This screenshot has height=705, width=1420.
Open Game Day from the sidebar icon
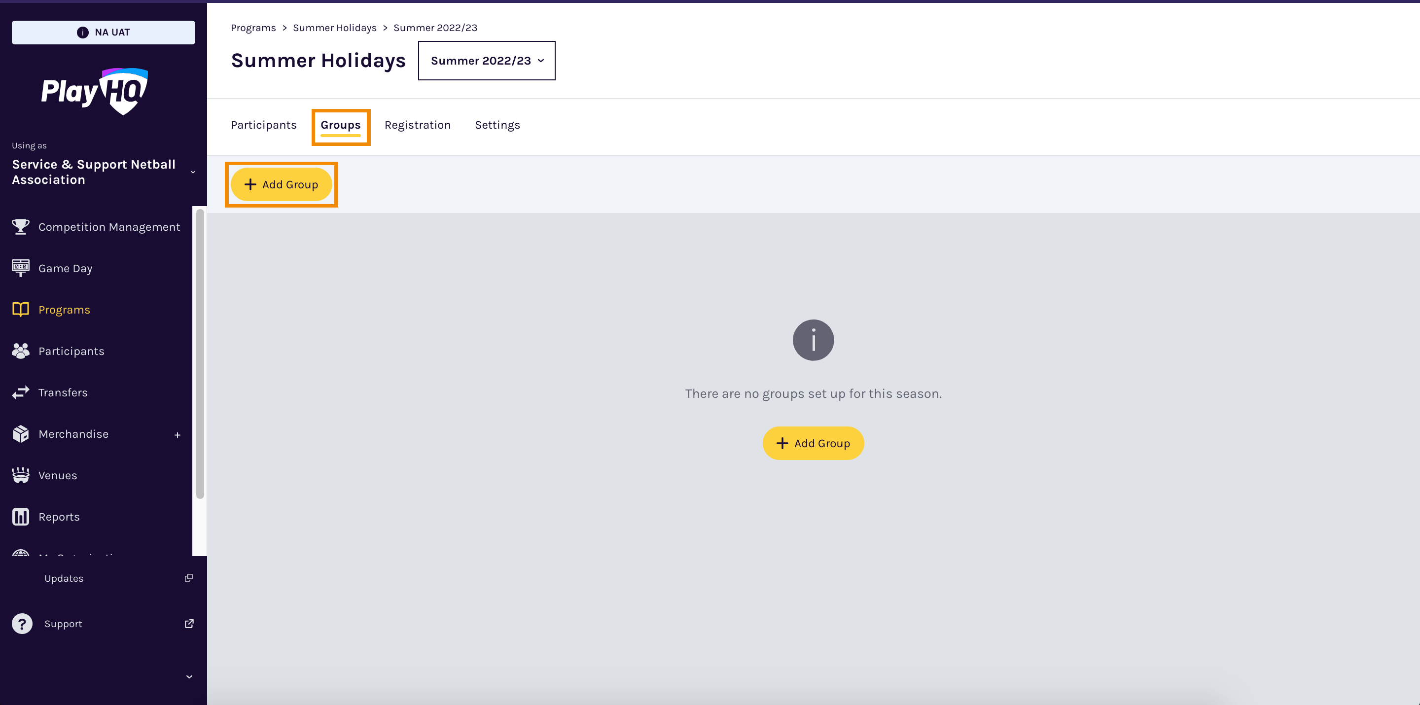pos(20,268)
